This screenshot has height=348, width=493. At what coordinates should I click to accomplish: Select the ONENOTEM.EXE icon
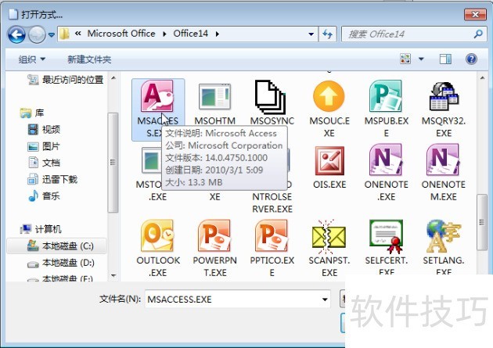[x=444, y=160]
